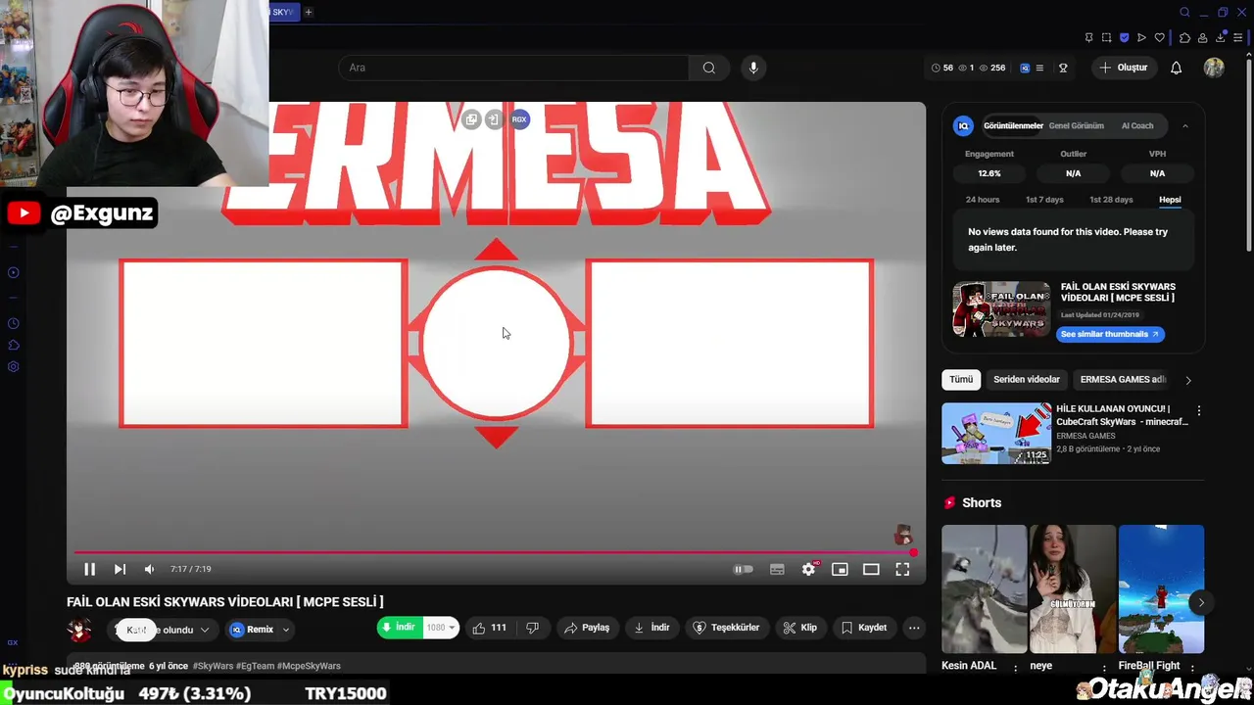Click the browser pin icon
This screenshot has width=1254, height=705.
click(x=1088, y=37)
